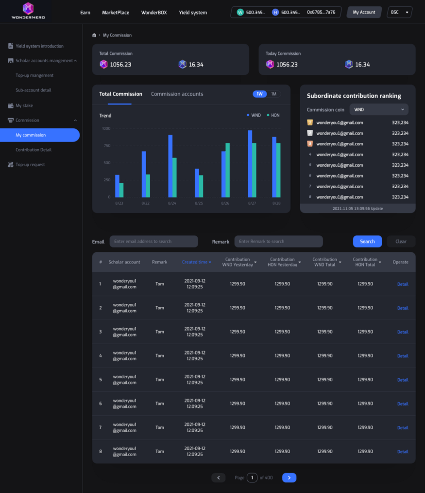Click the My stake wallet icon
The image size is (425, 493).
pos(11,106)
